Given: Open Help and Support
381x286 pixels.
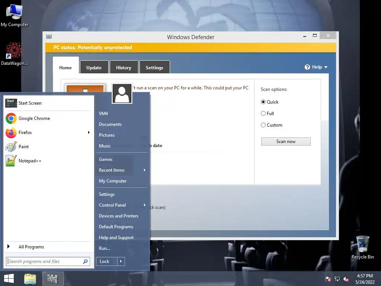Looking at the screenshot, I should pyautogui.click(x=116, y=238).
